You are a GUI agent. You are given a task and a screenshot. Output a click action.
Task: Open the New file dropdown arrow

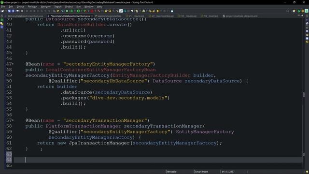tap(6, 11)
